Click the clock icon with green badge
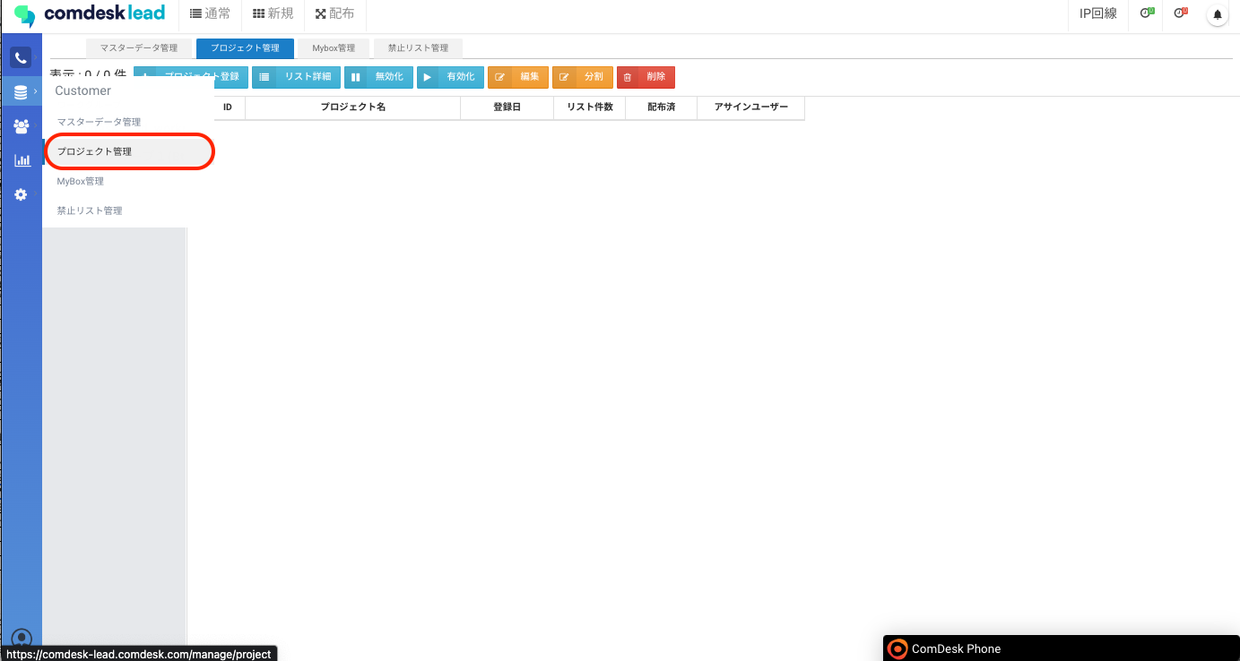 pos(1146,13)
